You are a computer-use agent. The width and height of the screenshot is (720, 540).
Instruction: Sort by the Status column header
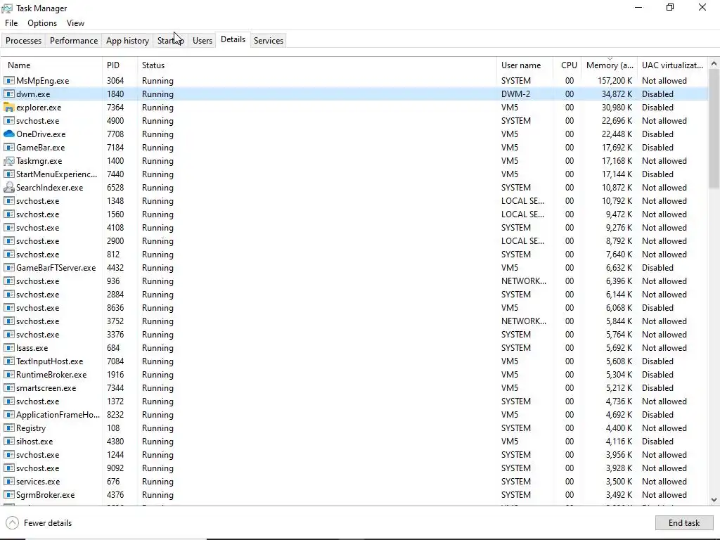click(x=317, y=65)
